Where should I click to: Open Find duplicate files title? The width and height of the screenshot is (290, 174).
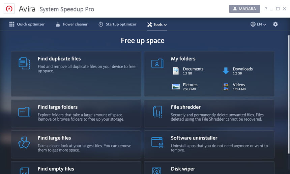pos(59,58)
